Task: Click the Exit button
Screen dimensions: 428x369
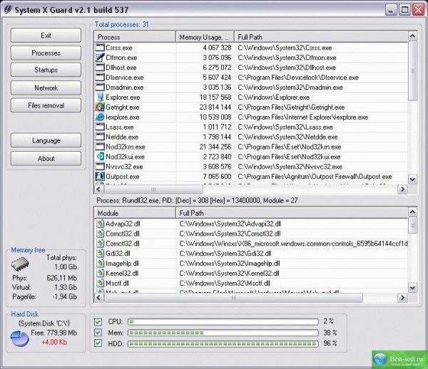Action: click(46, 36)
